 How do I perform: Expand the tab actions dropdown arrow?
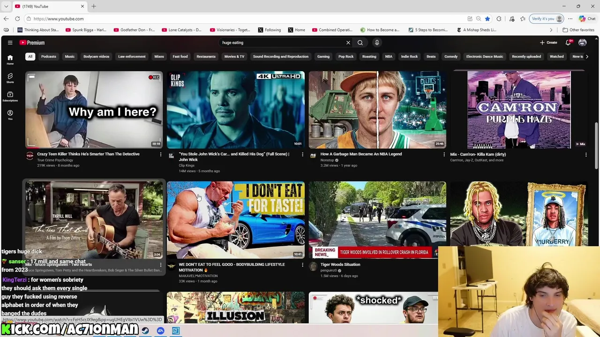(x=6, y=6)
